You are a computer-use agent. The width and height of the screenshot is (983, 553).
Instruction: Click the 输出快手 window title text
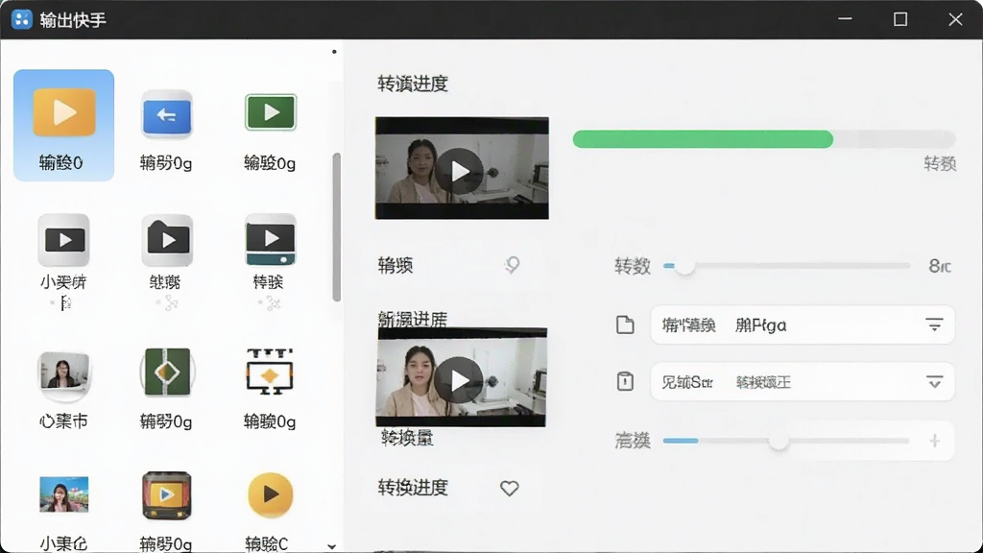(73, 20)
